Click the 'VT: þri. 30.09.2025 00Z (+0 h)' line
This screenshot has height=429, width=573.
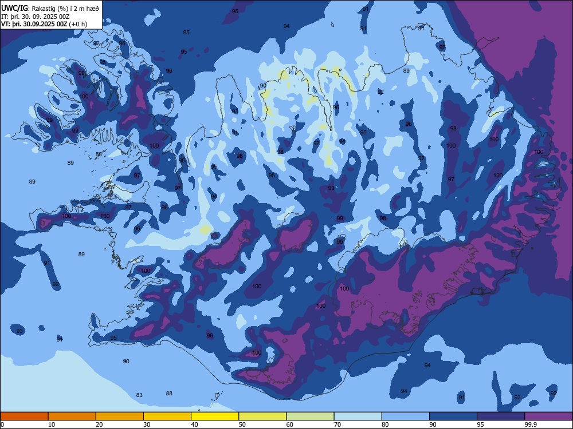coord(44,24)
